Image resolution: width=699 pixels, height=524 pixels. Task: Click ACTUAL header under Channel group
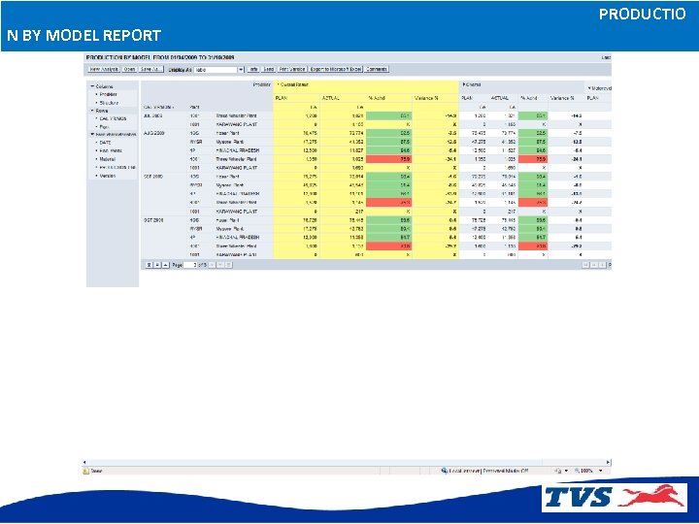point(500,98)
